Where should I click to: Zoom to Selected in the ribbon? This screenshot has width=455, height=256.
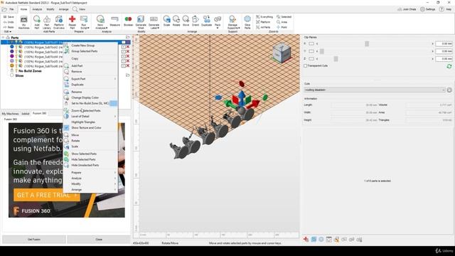pyautogui.click(x=284, y=17)
